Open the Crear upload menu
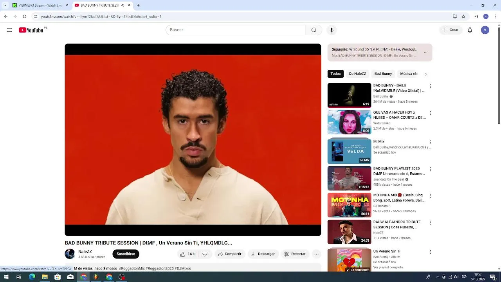Image resolution: width=501 pixels, height=282 pixels. tap(451, 30)
